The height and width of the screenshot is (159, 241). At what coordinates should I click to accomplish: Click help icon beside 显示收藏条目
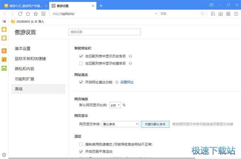point(130,63)
